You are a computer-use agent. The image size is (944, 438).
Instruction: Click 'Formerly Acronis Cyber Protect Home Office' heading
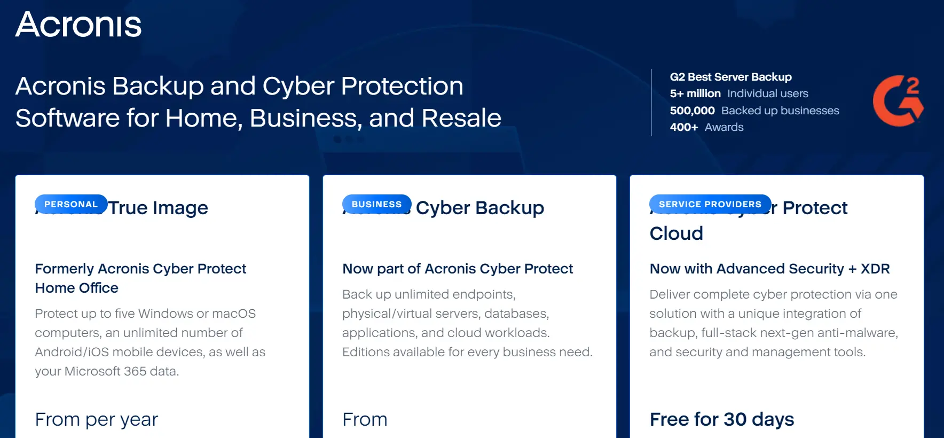140,278
